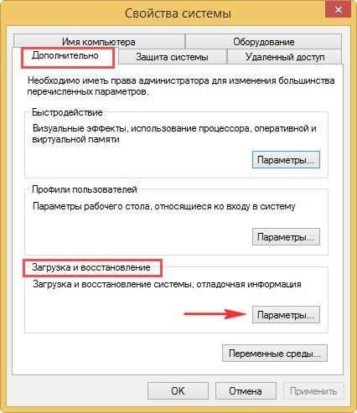Click the Визуальные эффекты description text
The image size is (357, 413).
coord(174,133)
